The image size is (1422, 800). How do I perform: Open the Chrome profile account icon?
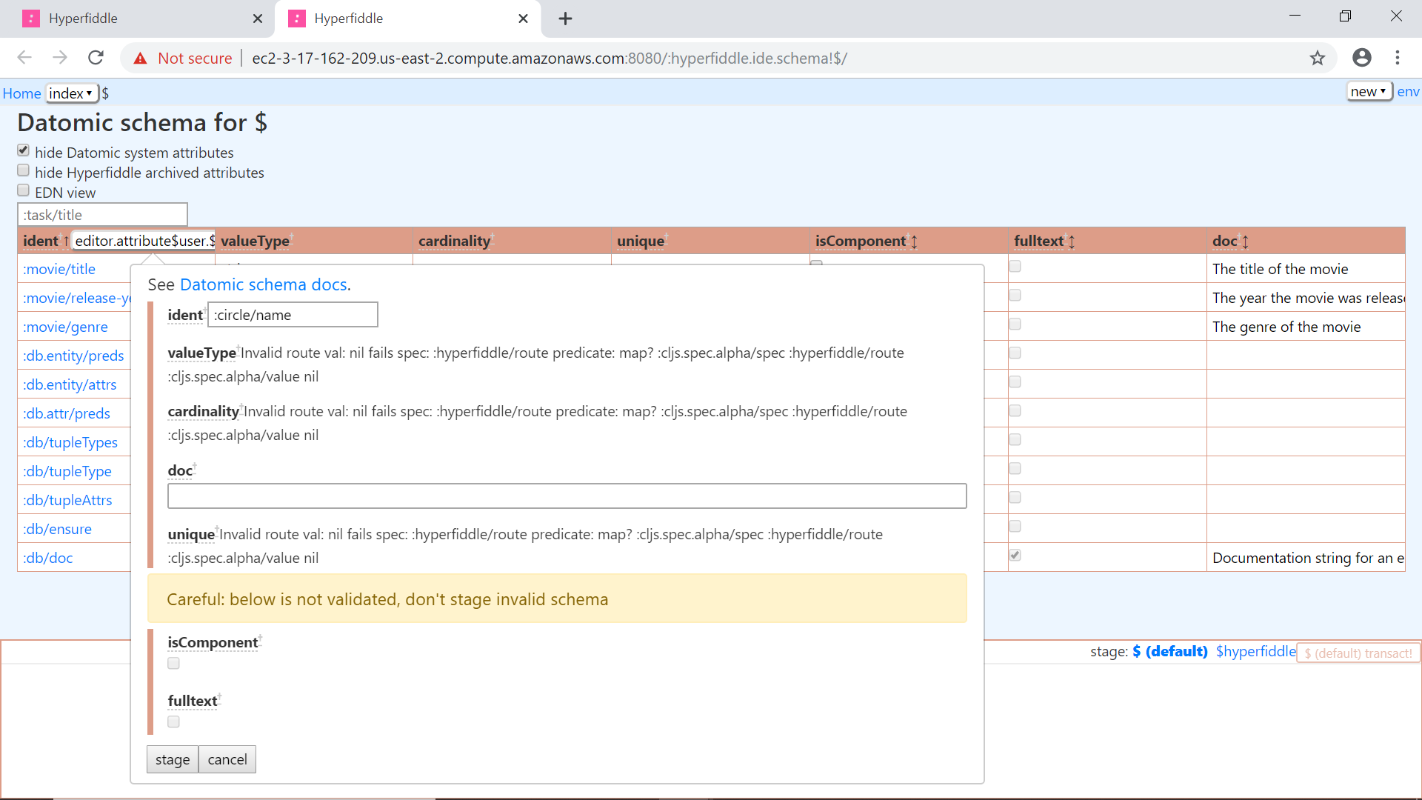1361,58
